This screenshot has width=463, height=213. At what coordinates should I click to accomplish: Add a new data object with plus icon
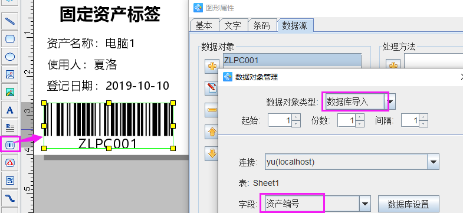pos(212,66)
